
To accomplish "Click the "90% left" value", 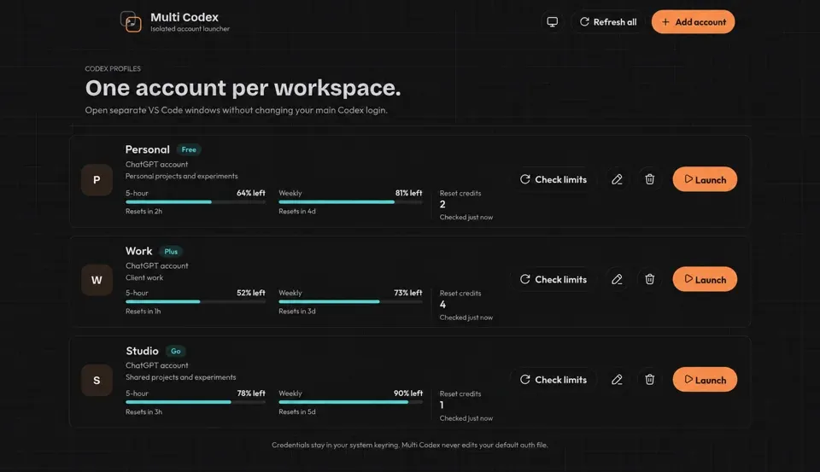I will pyautogui.click(x=408, y=393).
